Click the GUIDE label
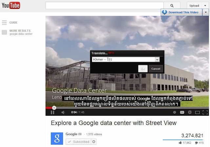The height and width of the screenshot is (147, 210). (13, 23)
